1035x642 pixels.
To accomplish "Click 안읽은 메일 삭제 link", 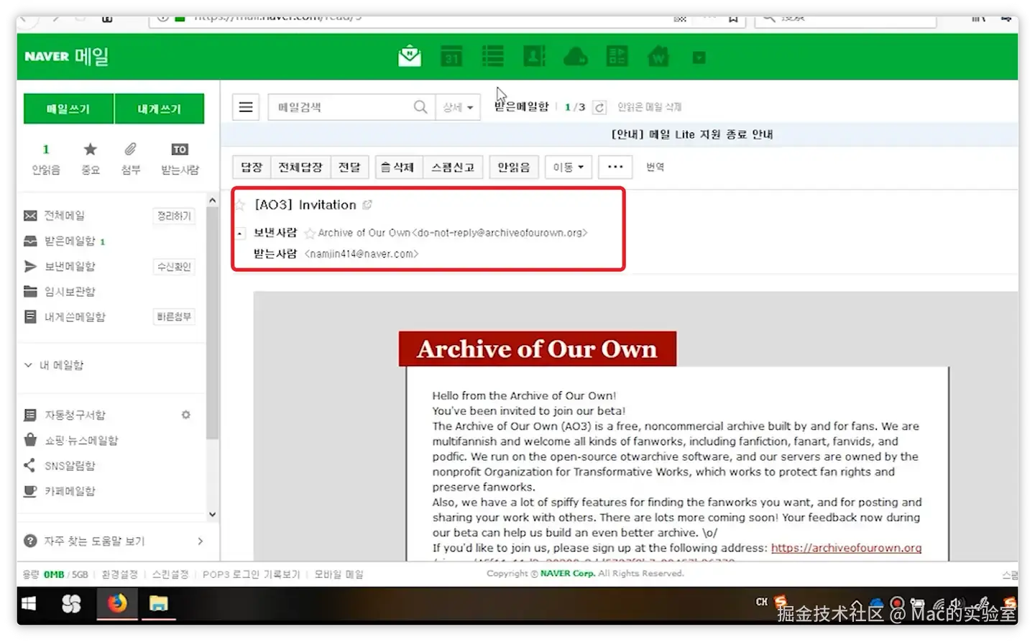I will pyautogui.click(x=649, y=106).
